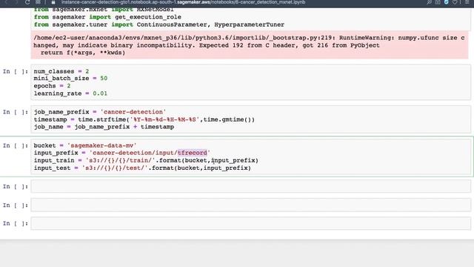Click the 'timestamp = time.strftime' line
Image resolution: width=474 pixels, height=267 pixels.
coord(144,119)
